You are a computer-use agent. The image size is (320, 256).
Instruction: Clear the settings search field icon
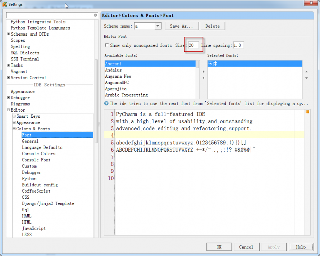coord(95,15)
